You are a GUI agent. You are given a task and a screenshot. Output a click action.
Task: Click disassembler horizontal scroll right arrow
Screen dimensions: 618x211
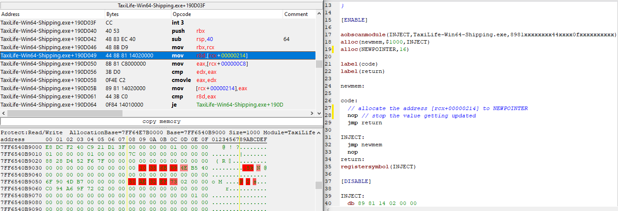(x=312, y=113)
